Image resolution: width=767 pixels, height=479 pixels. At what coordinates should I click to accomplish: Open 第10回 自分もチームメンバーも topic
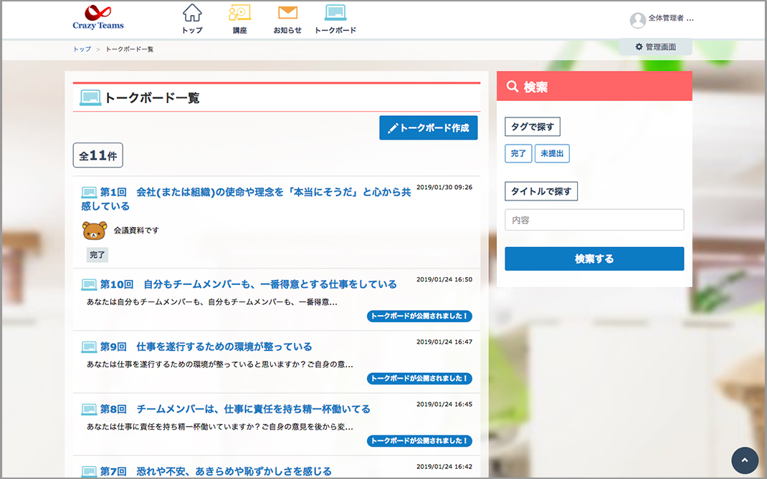[249, 284]
